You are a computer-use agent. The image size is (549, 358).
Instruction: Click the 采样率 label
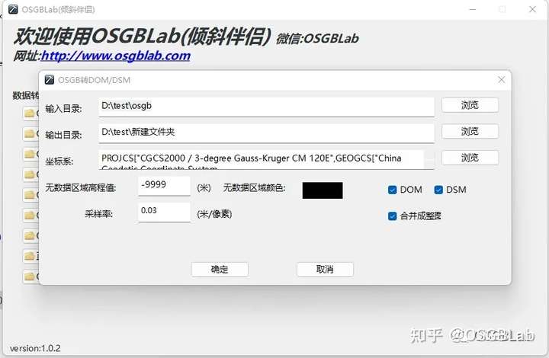(x=98, y=214)
